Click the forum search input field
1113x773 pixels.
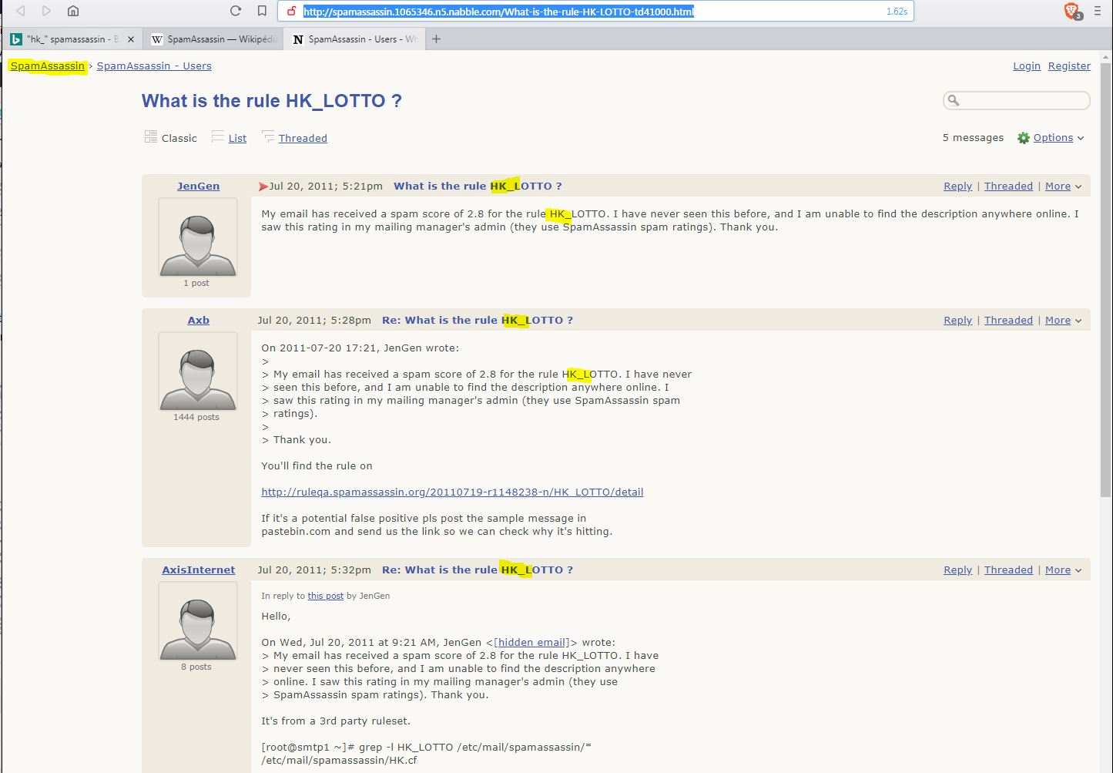point(1023,100)
